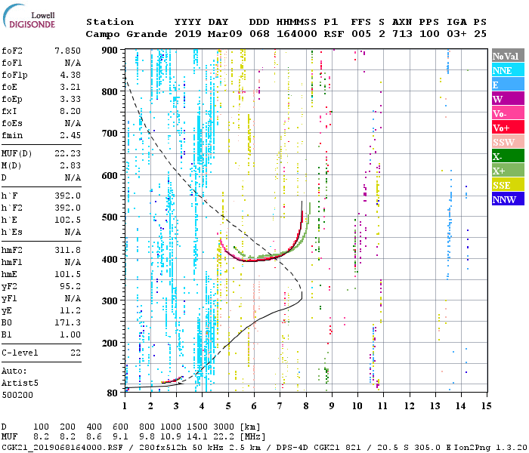Select the NoVal gray legend swatch
Viewport: 529px width, 453px height.
point(508,56)
